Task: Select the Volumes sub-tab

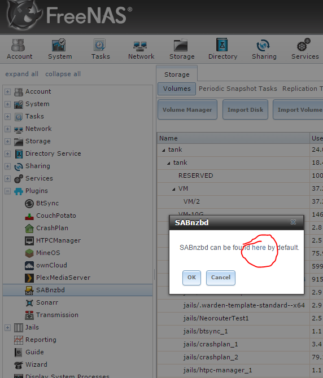Action: [x=177, y=89]
